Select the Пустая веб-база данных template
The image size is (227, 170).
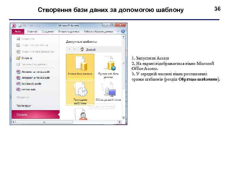pos(108,67)
